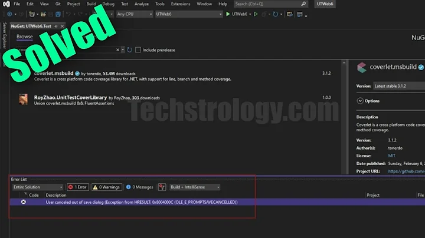Open the Tools menu

(x=160, y=4)
